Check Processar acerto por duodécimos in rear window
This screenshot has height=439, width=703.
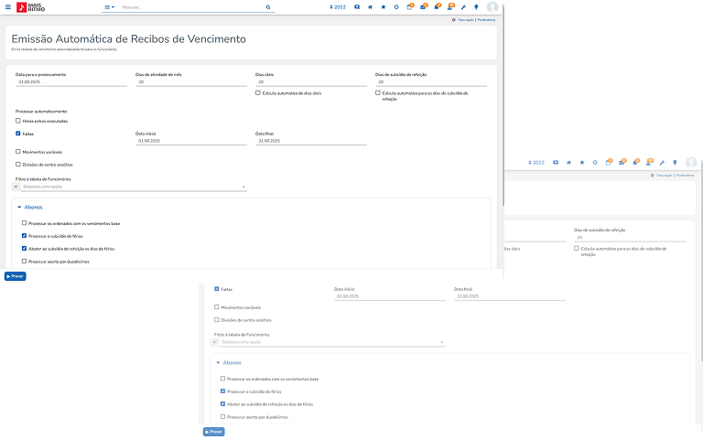coord(223,416)
